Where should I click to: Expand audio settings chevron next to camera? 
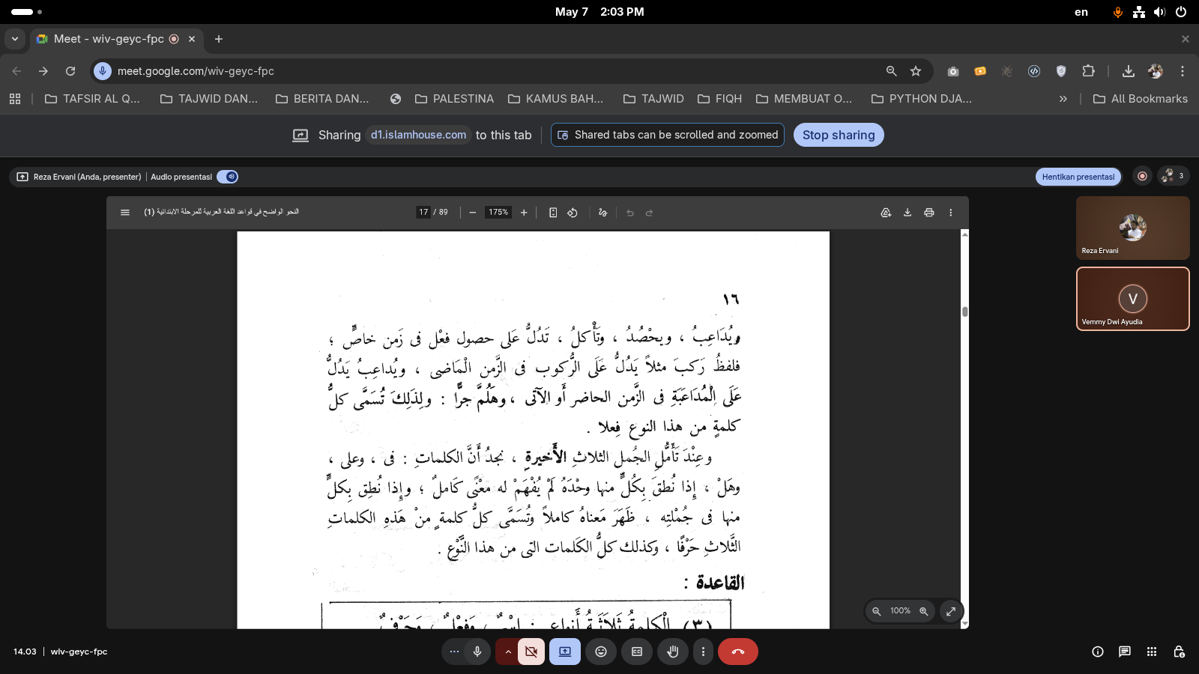508,652
